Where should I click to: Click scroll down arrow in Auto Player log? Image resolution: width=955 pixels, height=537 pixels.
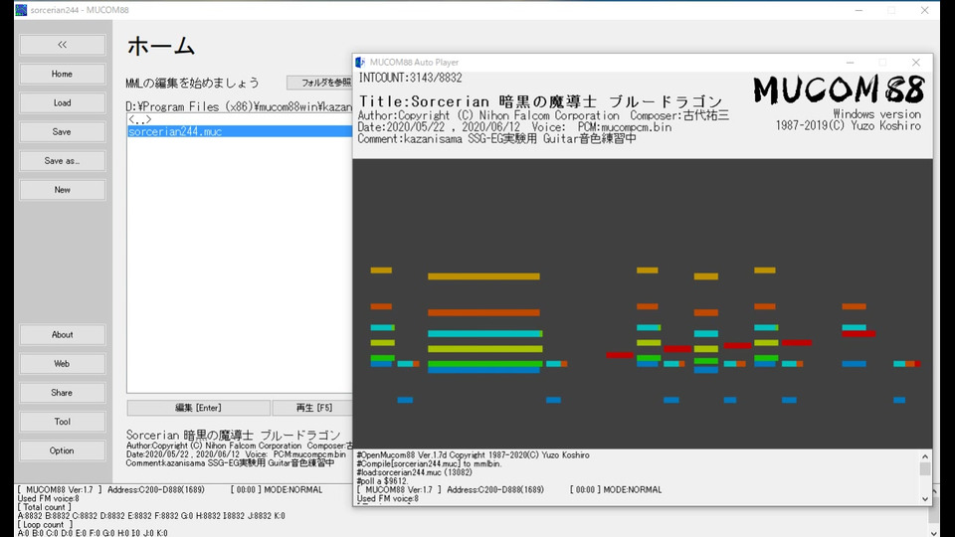click(925, 499)
